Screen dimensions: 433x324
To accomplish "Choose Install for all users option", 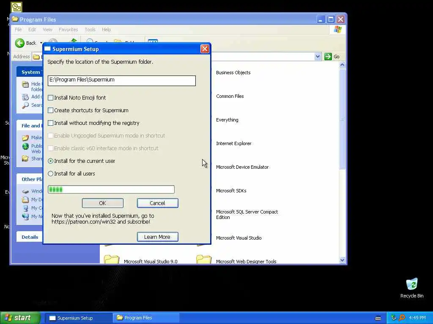I will click(x=51, y=173).
